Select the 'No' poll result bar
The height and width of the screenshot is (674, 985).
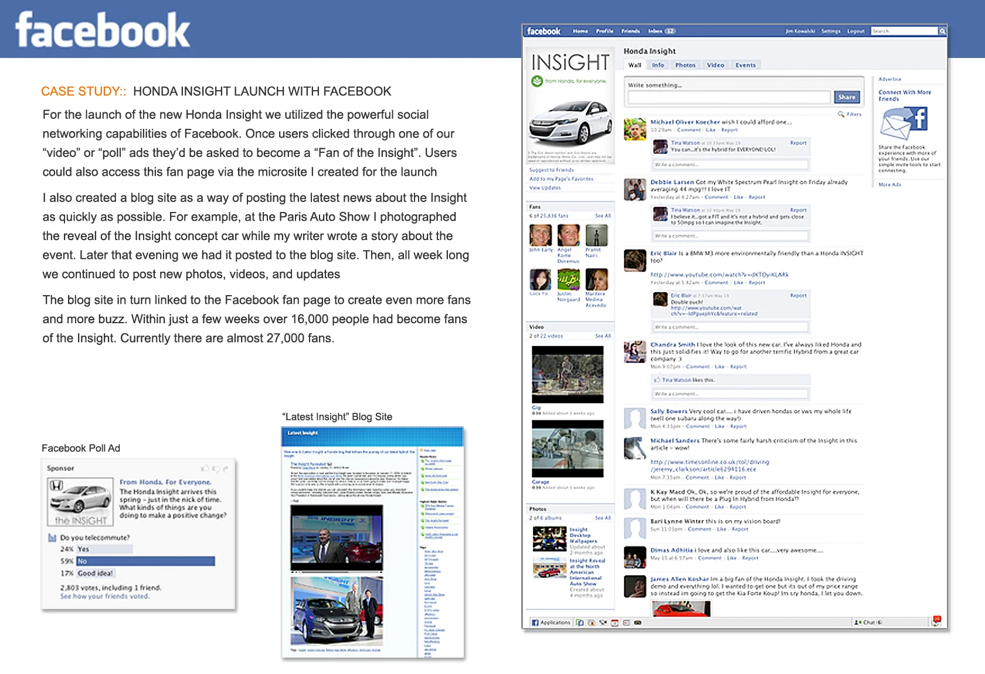[145, 561]
